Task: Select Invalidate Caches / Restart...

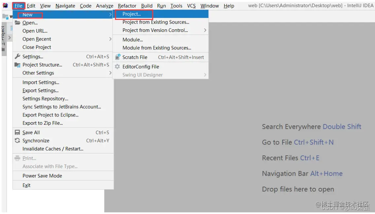Action: coord(63,148)
